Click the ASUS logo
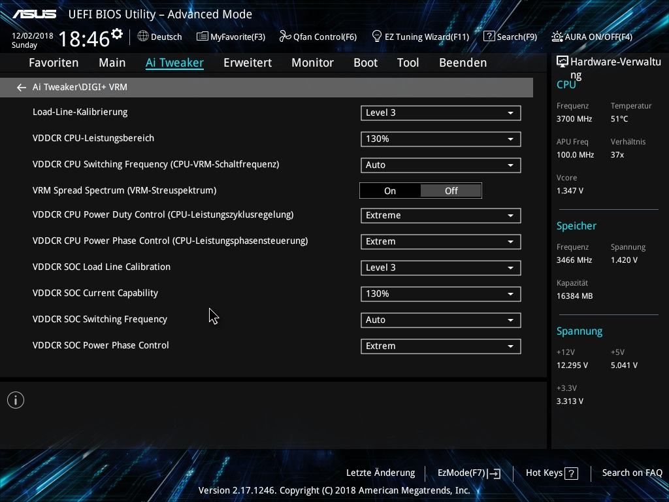 pyautogui.click(x=34, y=14)
